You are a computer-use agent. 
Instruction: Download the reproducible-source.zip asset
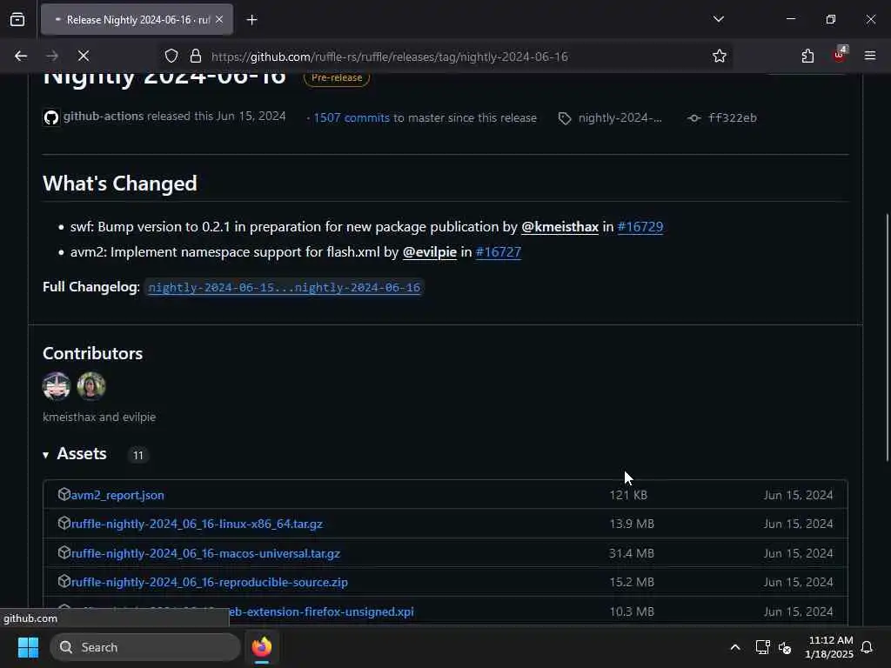tap(209, 582)
